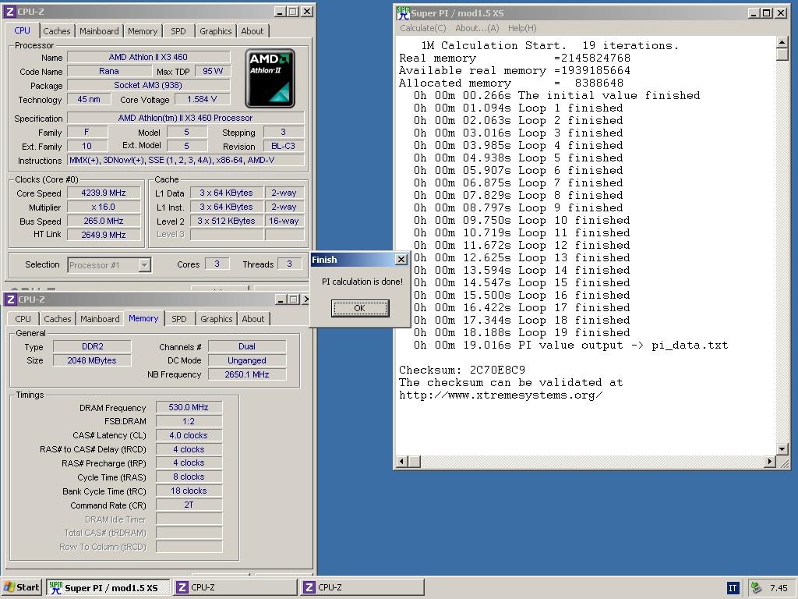Open Graphics tab in lower CPU-Z window
798x599 pixels.
[217, 319]
